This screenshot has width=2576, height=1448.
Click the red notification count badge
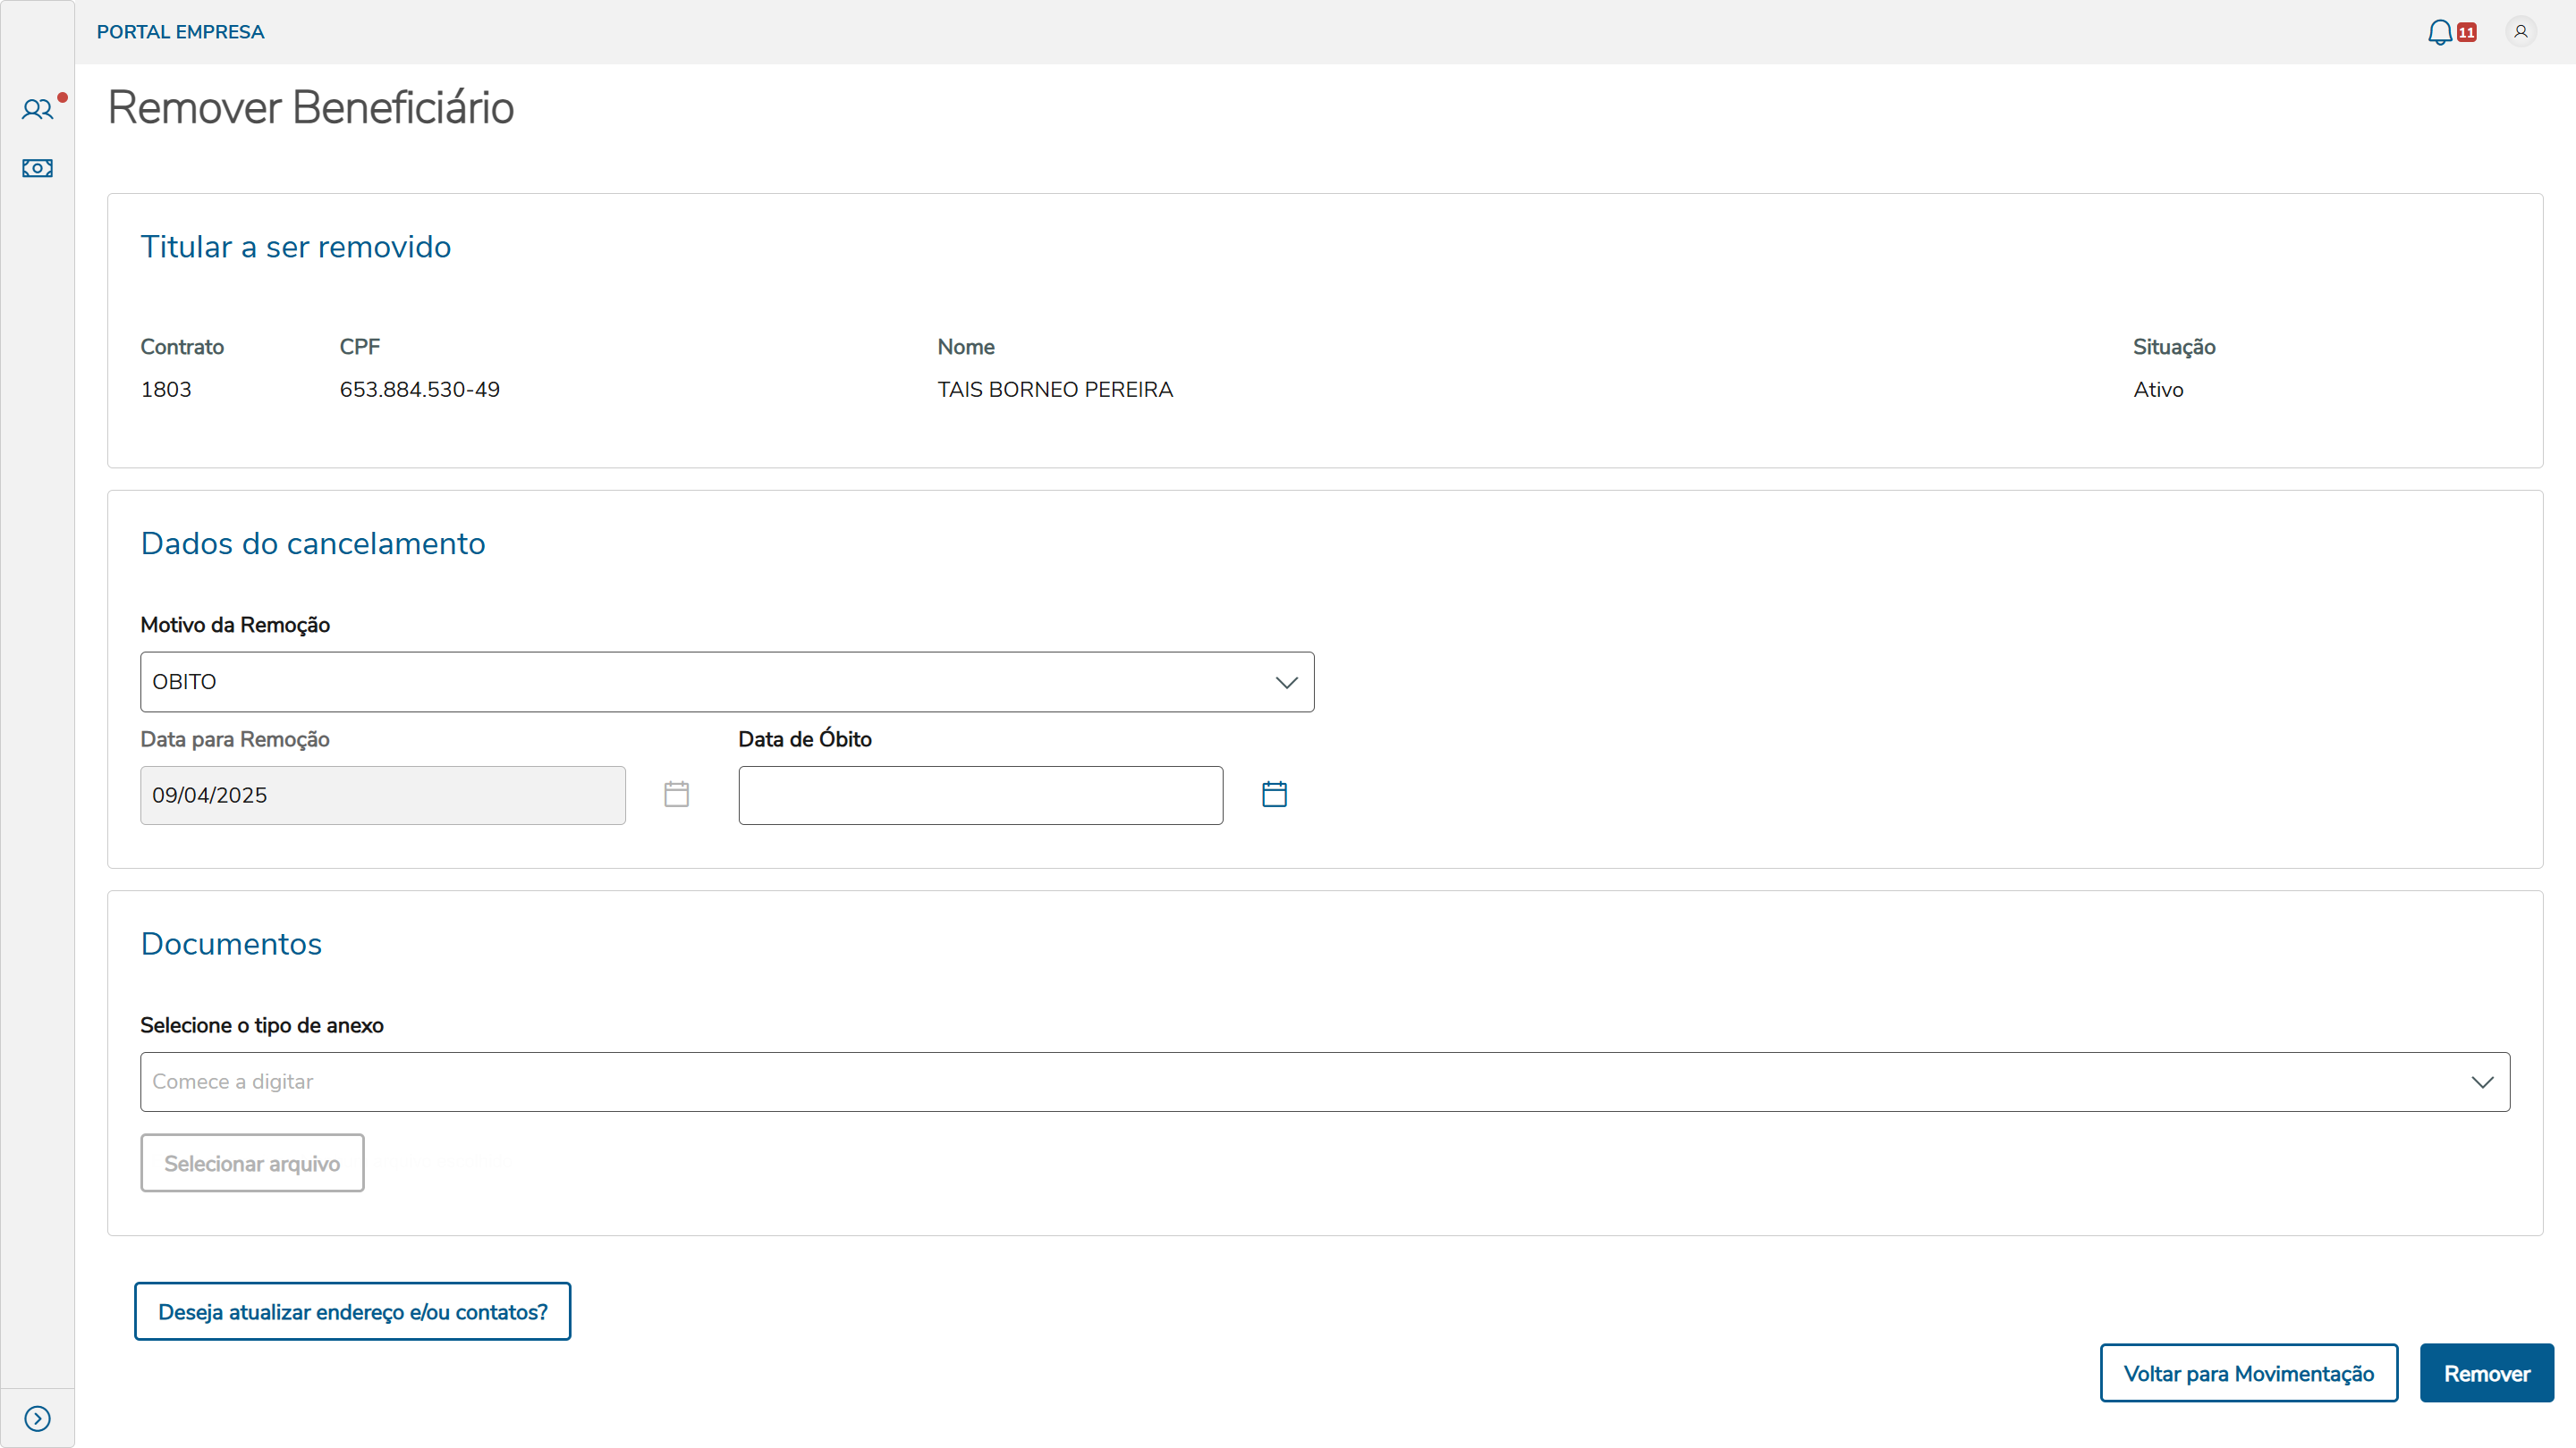pos(2467,33)
